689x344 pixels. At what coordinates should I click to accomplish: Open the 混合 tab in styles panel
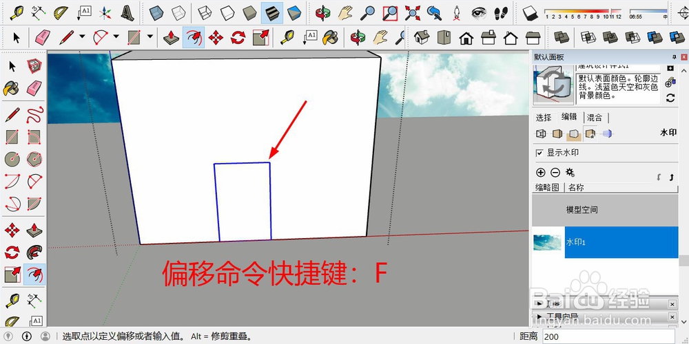(595, 118)
